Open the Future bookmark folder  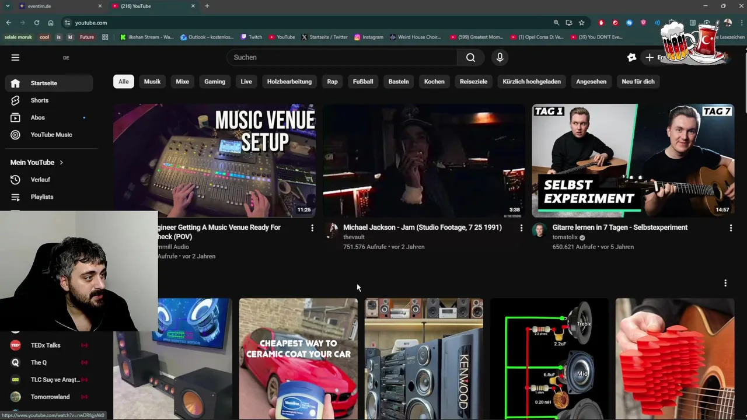[87, 37]
